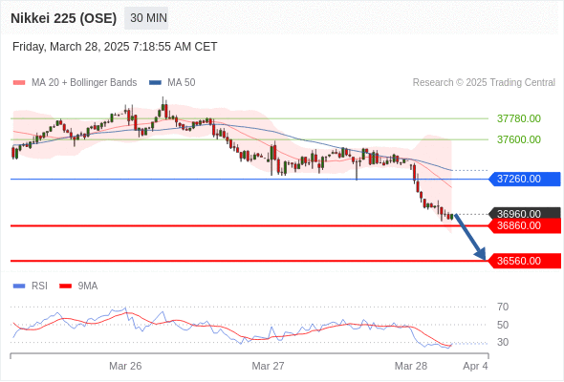Image resolution: width=564 pixels, height=382 pixels.
Task: Click the Nikkei 225 (OSE) chart title
Action: coord(64,18)
